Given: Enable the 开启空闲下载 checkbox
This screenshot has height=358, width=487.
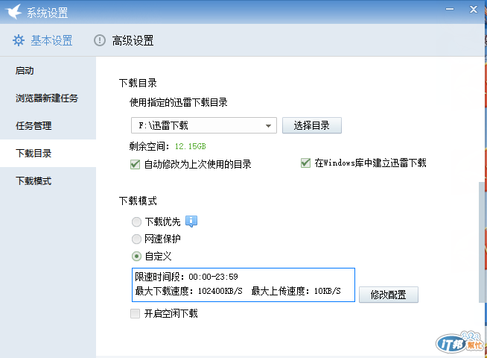Looking at the screenshot, I should [135, 313].
